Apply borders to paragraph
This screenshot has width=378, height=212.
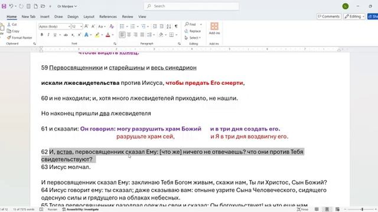click(171, 35)
